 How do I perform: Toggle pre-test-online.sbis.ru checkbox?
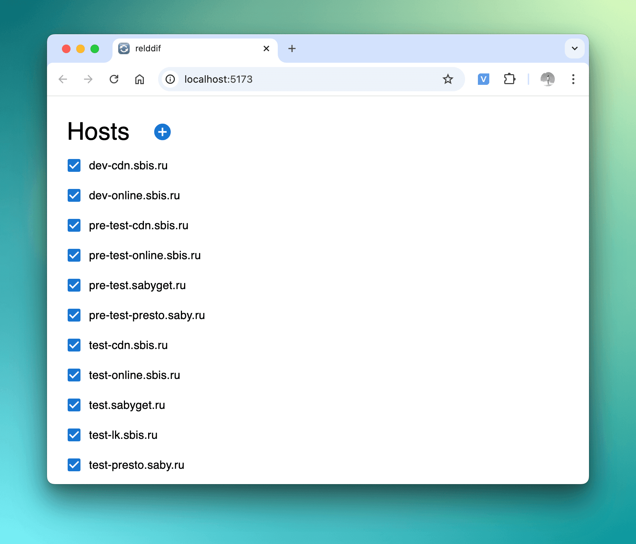pyautogui.click(x=74, y=255)
